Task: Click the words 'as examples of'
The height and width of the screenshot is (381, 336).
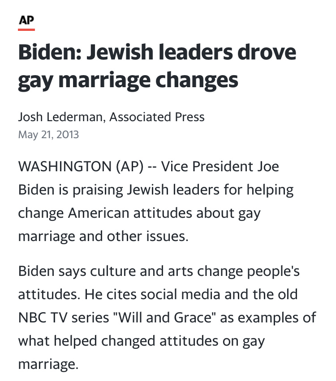Action: (x=268, y=317)
